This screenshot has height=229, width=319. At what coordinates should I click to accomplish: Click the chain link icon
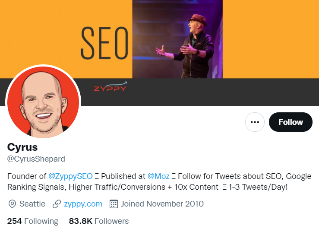click(x=57, y=204)
